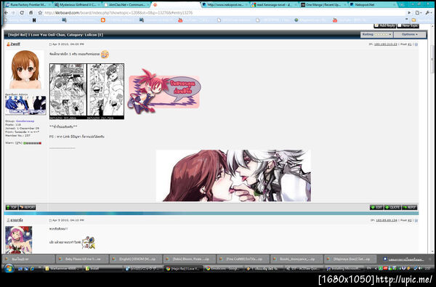Open the black H bookmark icon
The image size is (436, 287).
34,20
